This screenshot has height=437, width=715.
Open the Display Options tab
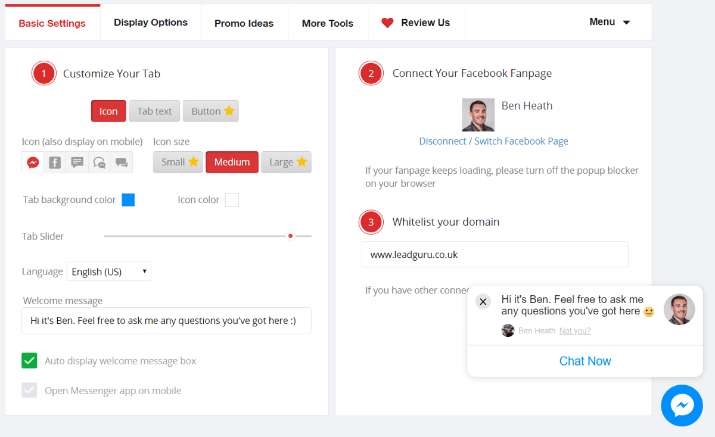point(150,22)
